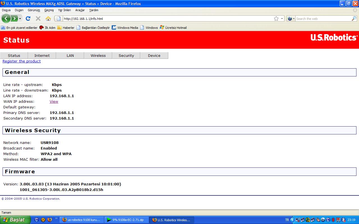
Task: Select the U.S. Robotics Wireles... taskbar button
Action: coord(171,220)
